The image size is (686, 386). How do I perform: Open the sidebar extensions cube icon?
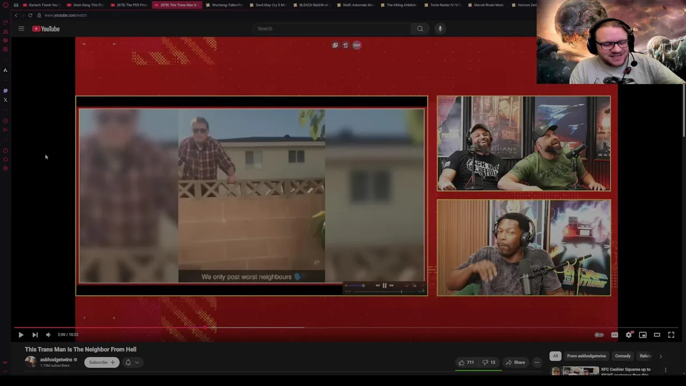coord(5,159)
